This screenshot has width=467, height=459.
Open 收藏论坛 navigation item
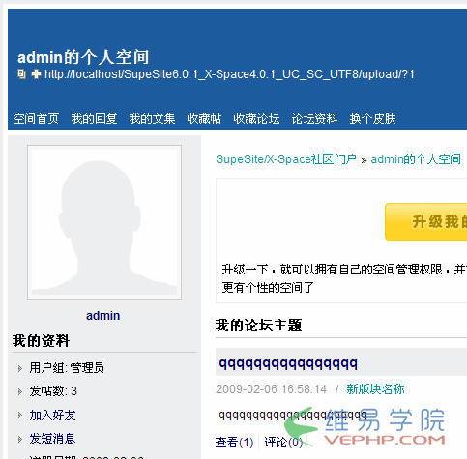(256, 119)
